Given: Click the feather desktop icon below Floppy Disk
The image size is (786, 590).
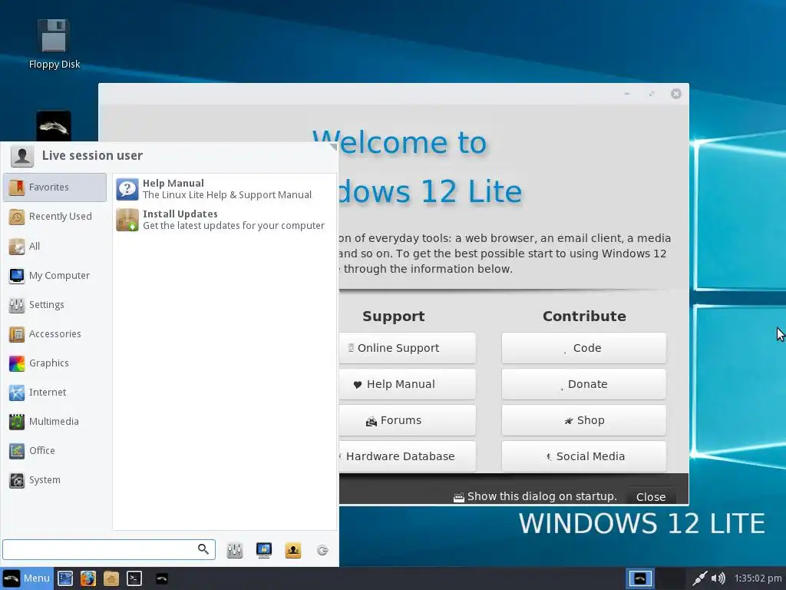Looking at the screenshot, I should pos(54,126).
